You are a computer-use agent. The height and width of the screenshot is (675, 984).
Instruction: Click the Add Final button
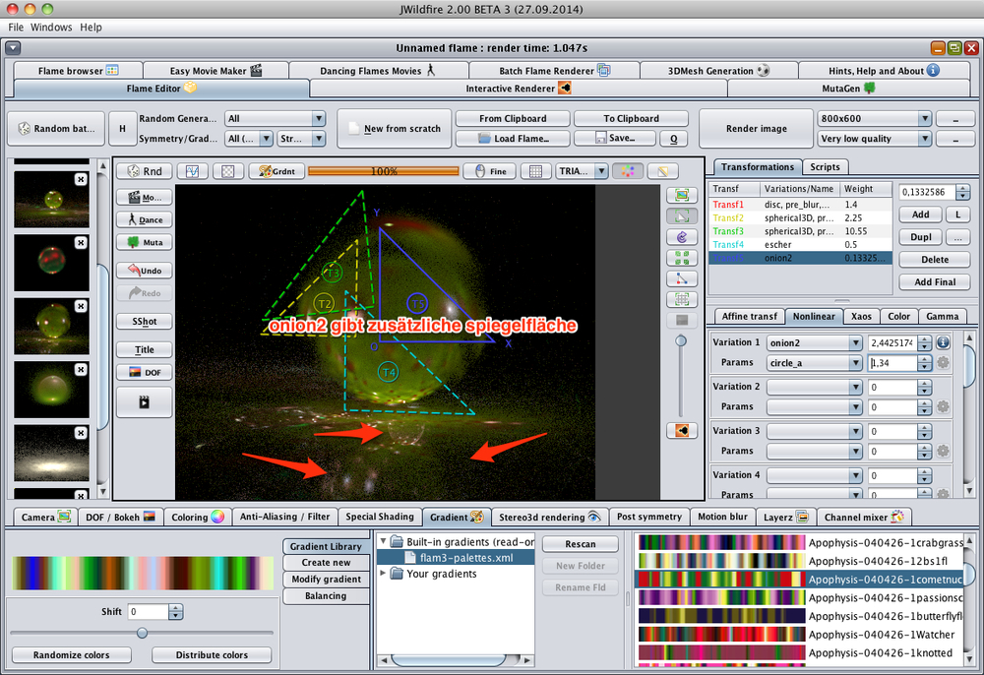(936, 281)
